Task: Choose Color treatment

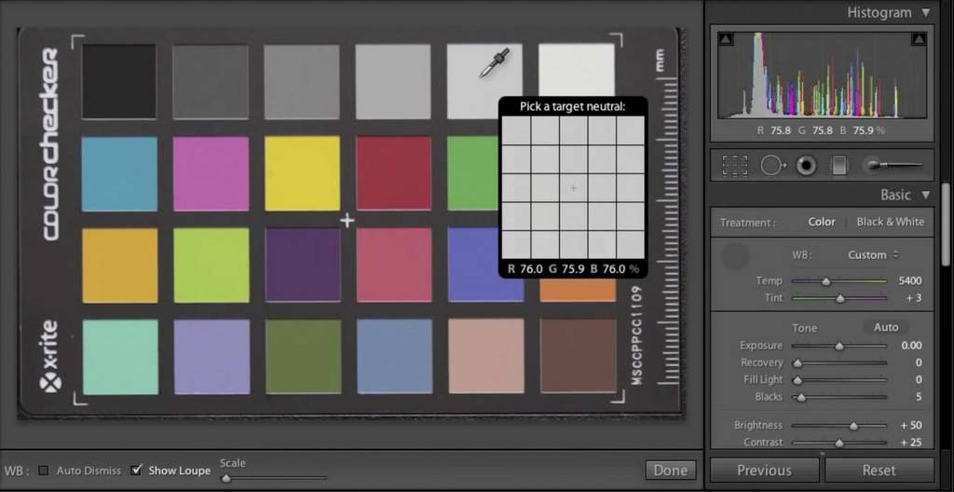Action: (x=822, y=223)
